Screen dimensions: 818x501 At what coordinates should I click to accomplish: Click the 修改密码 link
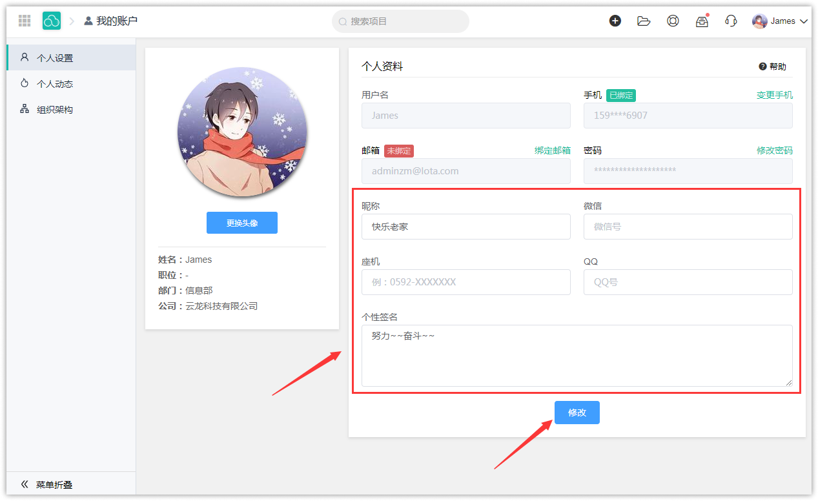tap(775, 150)
